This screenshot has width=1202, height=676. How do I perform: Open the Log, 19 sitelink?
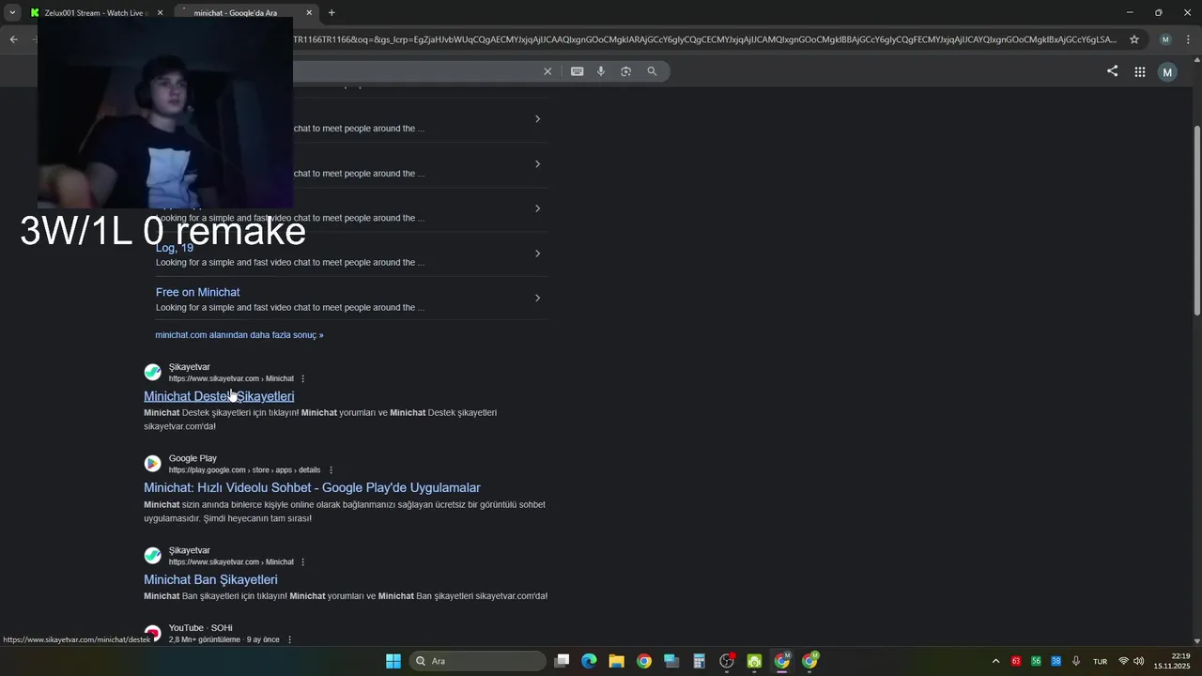[175, 248]
